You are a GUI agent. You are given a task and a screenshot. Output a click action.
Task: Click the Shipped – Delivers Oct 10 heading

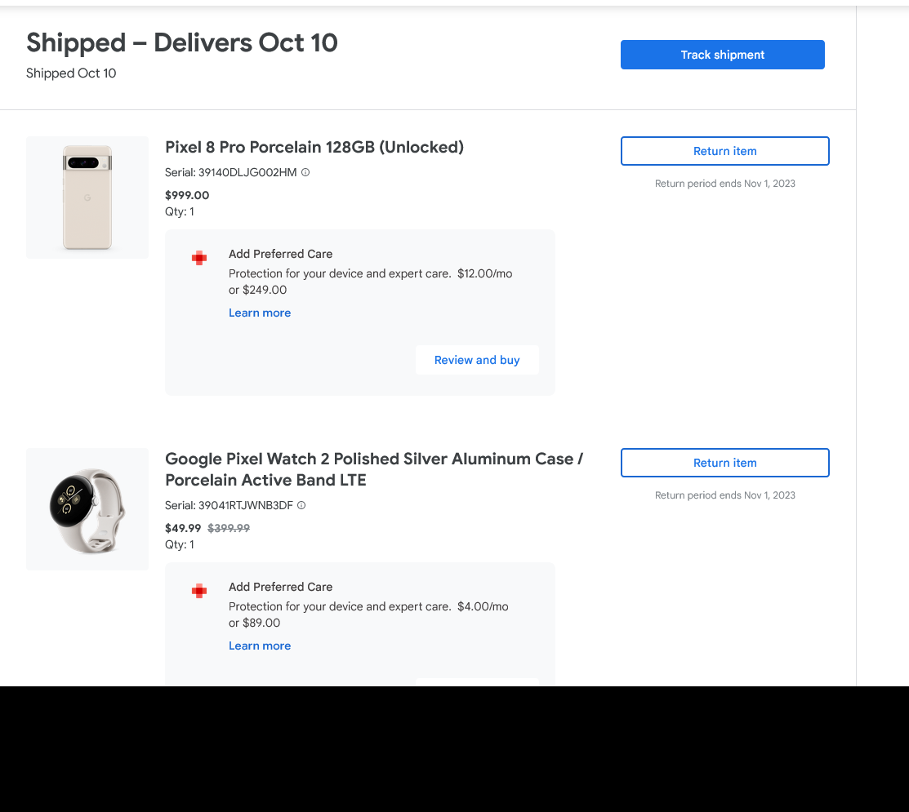pyautogui.click(x=182, y=42)
